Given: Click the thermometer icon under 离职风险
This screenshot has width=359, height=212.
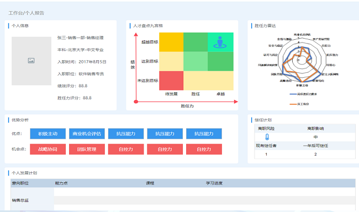Looking at the screenshot, I should tap(267, 137).
